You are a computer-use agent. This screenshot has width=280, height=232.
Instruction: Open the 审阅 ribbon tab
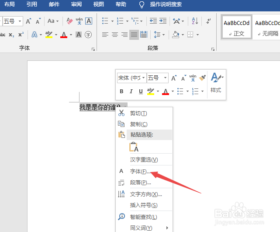point(76,4)
